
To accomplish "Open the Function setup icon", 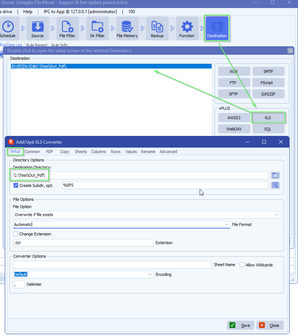I will pos(187,28).
